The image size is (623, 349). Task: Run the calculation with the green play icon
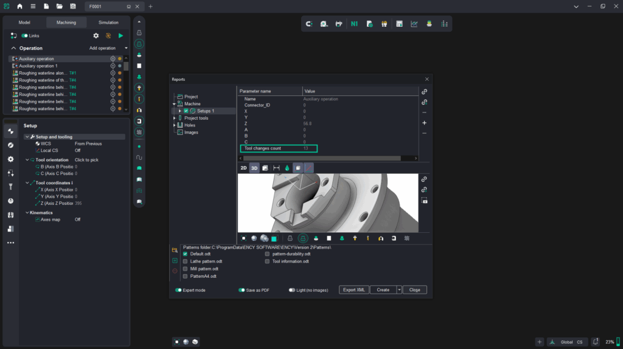point(121,36)
